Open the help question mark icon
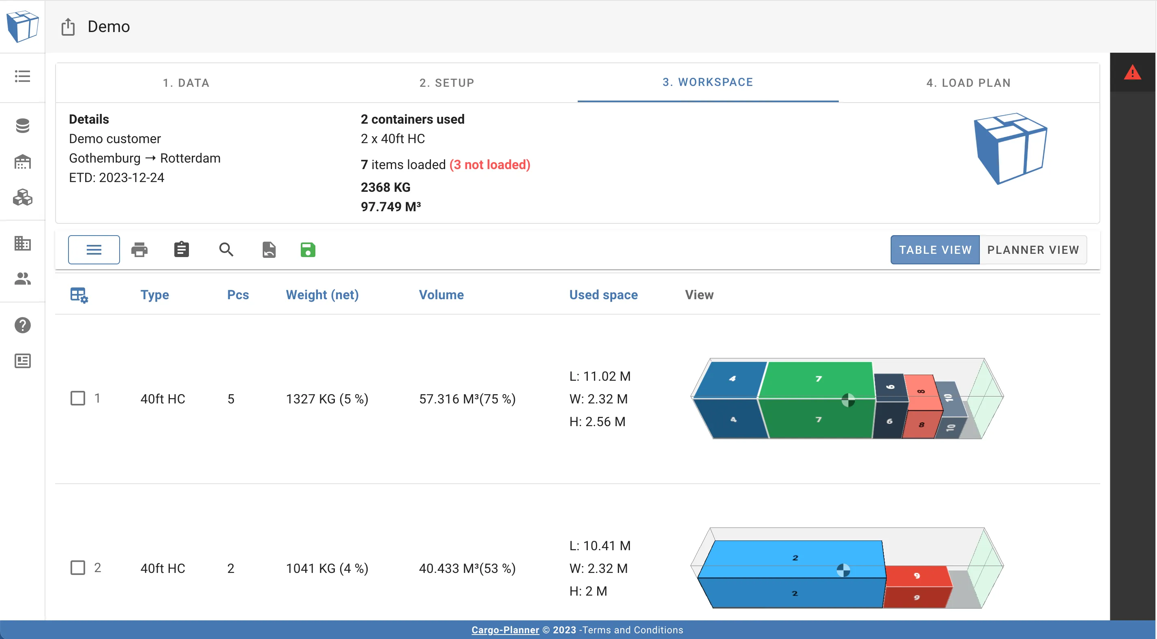 point(22,325)
